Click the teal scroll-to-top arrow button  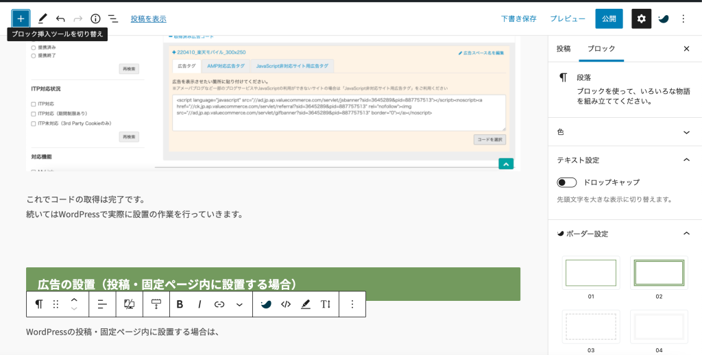(507, 164)
